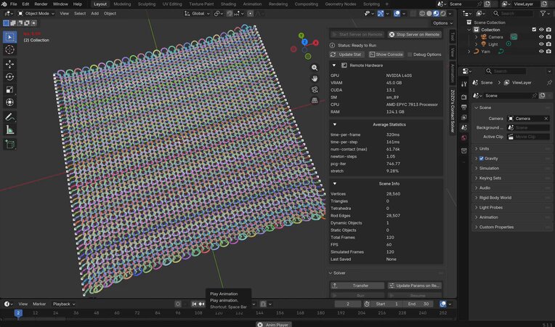Click the End frame input field
Screen dimensions: 555x327
[x=419, y=304]
